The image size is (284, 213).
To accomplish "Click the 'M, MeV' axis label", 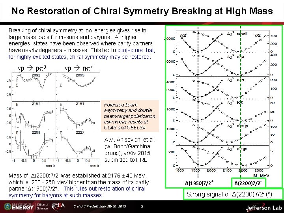I will pos(261,176).
